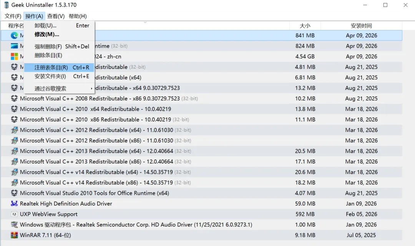
Task: Click the icon of the 824 MB runtime row
Action: point(14,46)
